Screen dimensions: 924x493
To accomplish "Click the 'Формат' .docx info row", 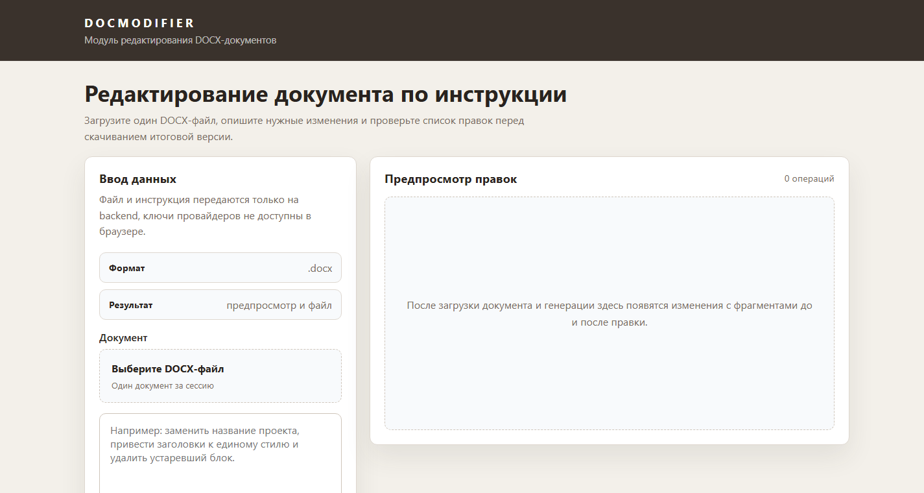I will (x=220, y=268).
